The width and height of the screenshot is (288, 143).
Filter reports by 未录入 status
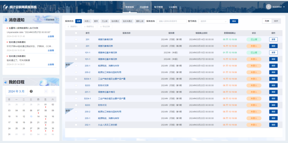(87, 21)
